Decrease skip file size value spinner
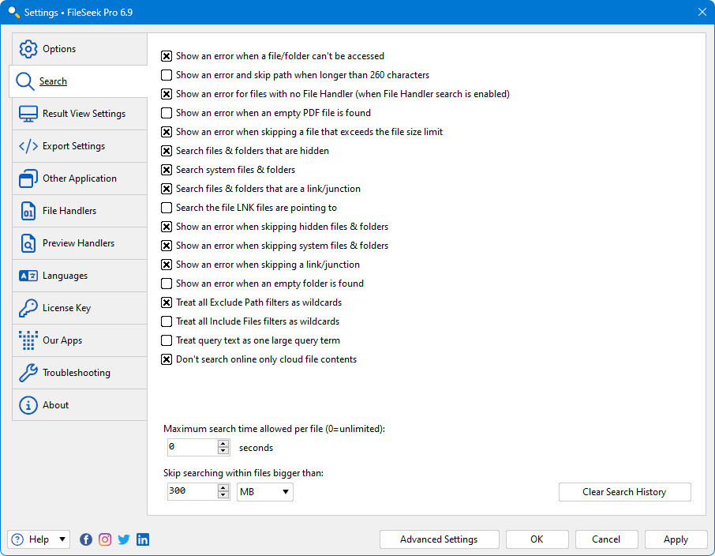Screen dimensions: 715x556 tap(223, 495)
